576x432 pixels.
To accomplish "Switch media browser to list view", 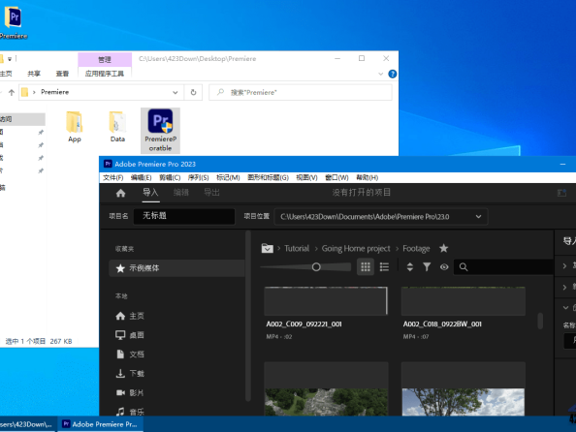I will pos(384,266).
